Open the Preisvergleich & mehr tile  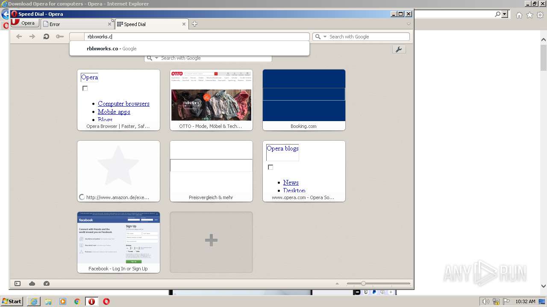click(x=211, y=171)
